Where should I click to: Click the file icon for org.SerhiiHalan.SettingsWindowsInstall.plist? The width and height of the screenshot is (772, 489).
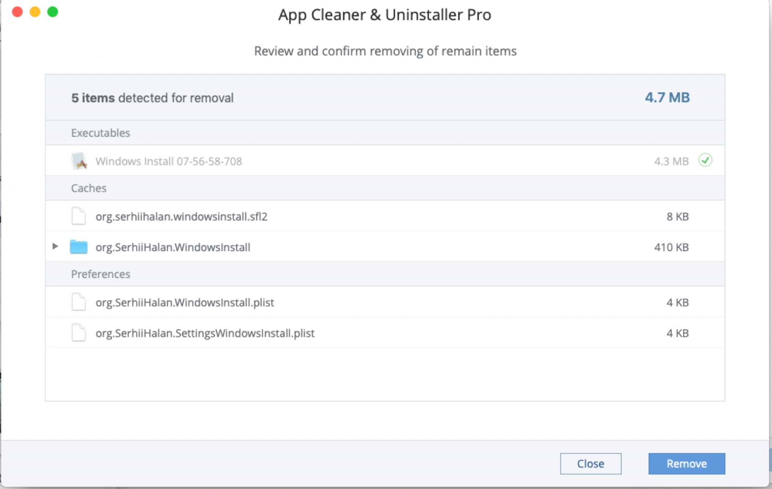[x=79, y=333]
